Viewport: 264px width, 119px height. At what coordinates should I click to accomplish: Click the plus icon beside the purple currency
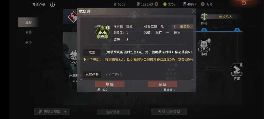click(203, 4)
